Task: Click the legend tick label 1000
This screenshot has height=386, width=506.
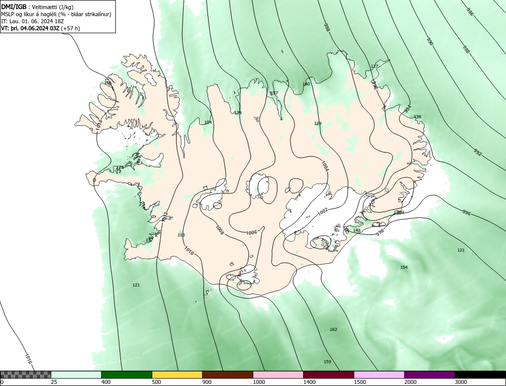Action: tap(259, 382)
